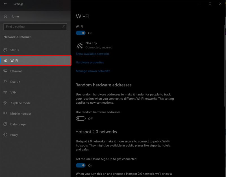Click the VPN icon in sidebar

5,93
